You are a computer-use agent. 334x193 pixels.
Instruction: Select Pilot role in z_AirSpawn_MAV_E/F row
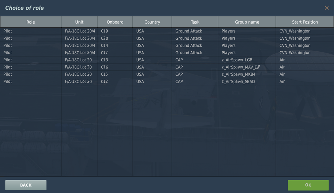tap(8, 67)
